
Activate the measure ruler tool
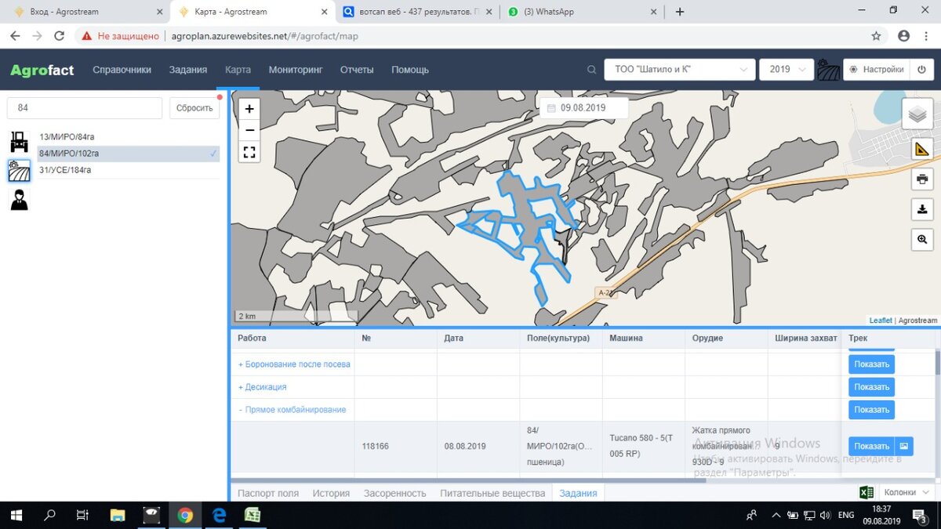[x=922, y=149]
